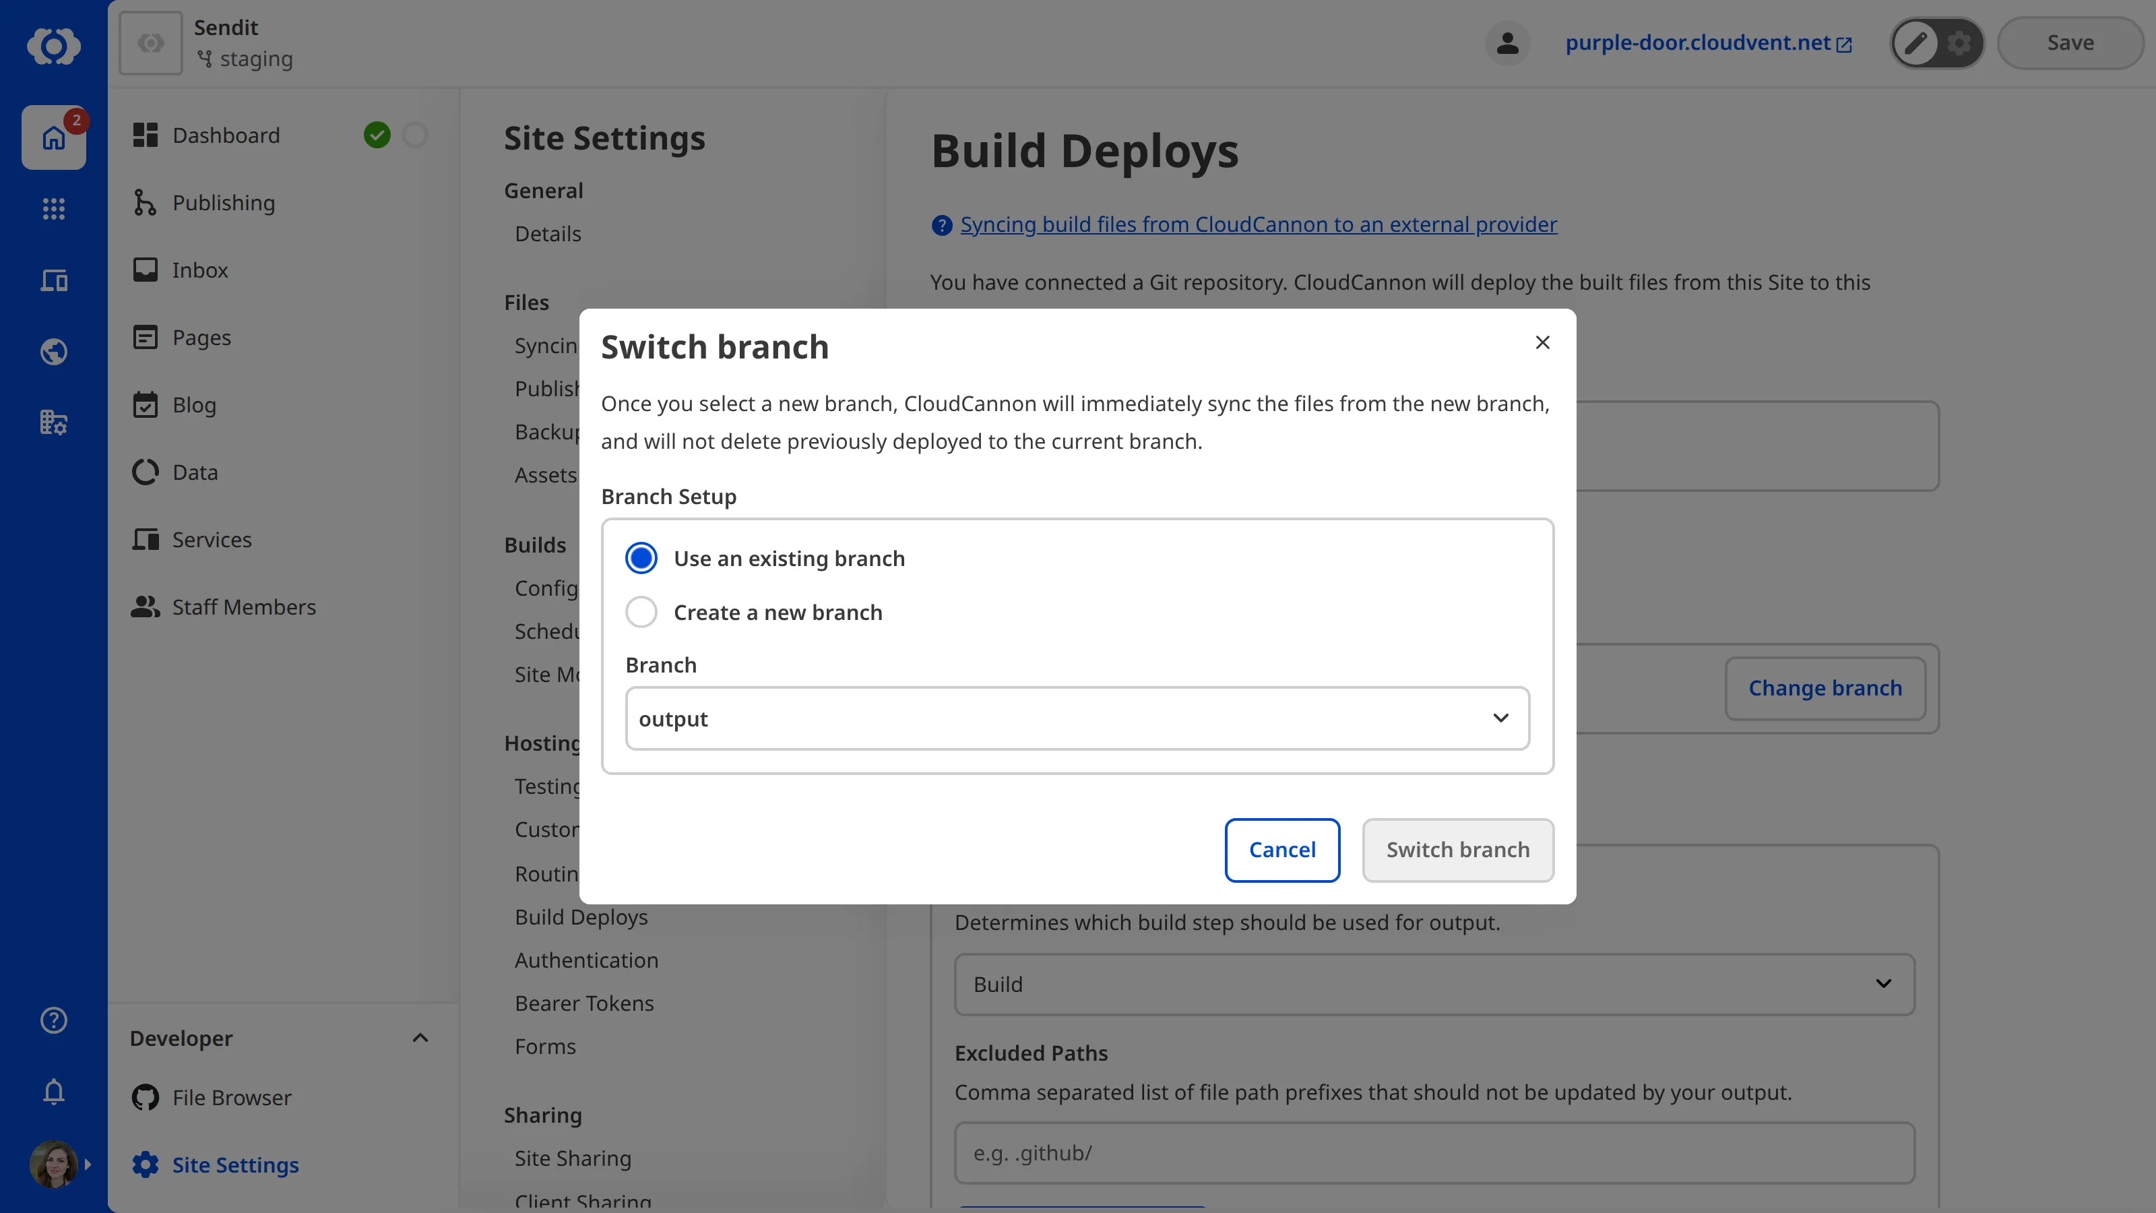Open purple-door.cloudvent.net link

click(1708, 42)
